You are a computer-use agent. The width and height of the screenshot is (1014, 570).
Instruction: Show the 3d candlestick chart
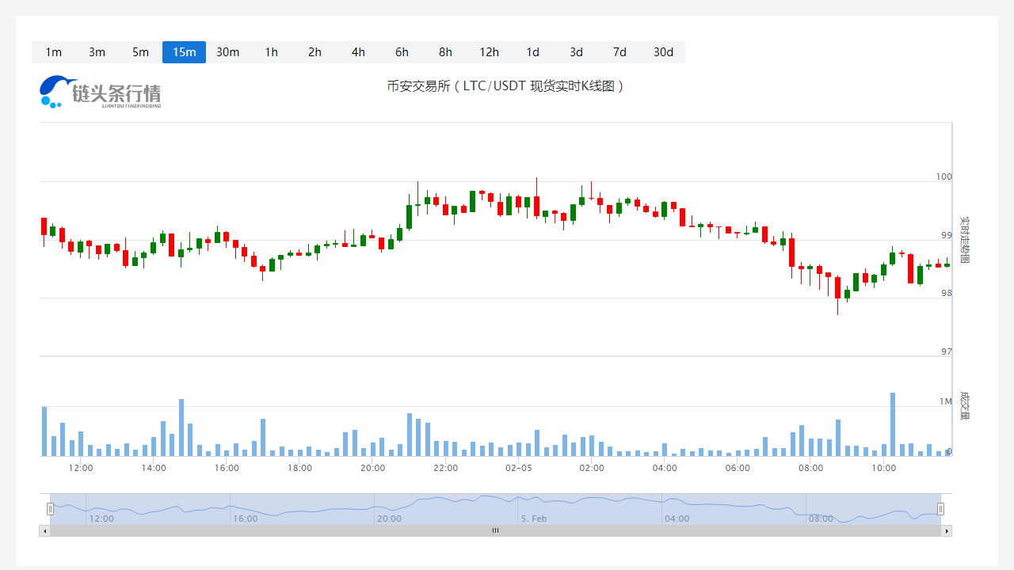576,52
